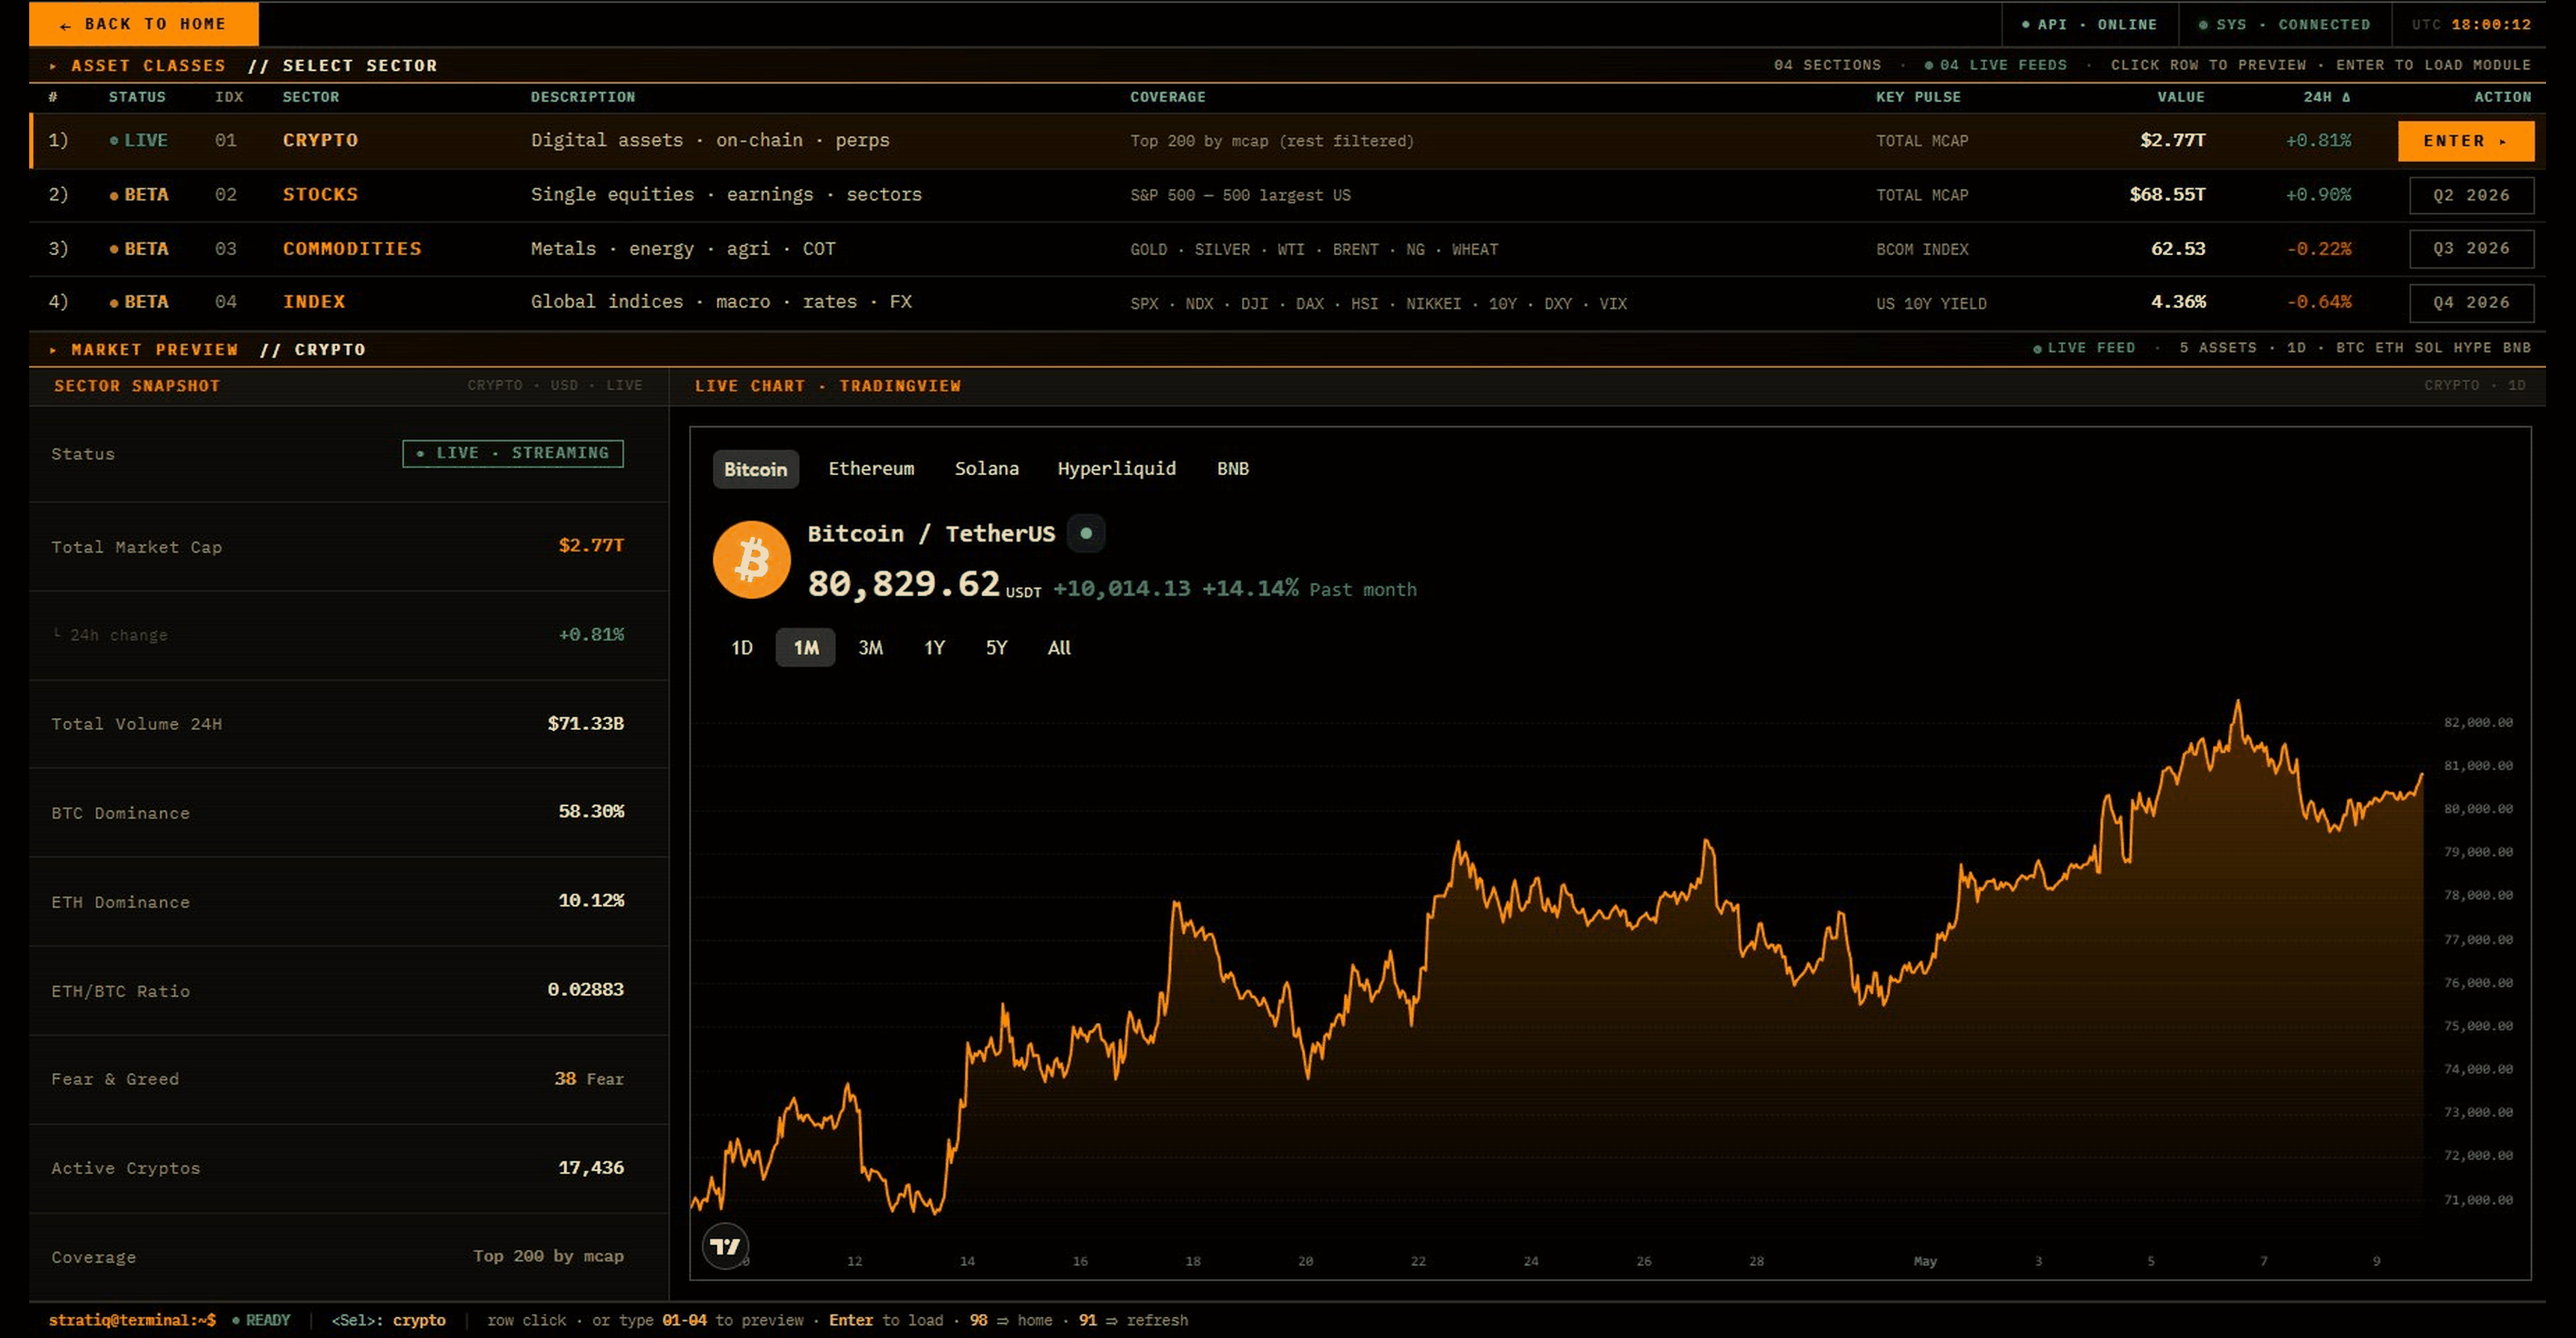The height and width of the screenshot is (1338, 2576).
Task: Set chart range to 1M
Action: 805,648
